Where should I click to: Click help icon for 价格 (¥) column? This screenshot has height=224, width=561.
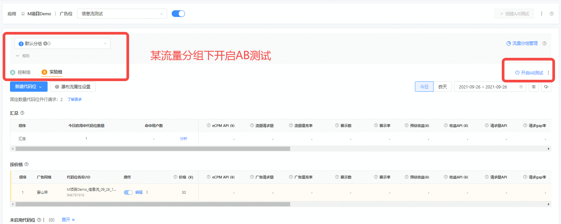pyautogui.click(x=175, y=177)
